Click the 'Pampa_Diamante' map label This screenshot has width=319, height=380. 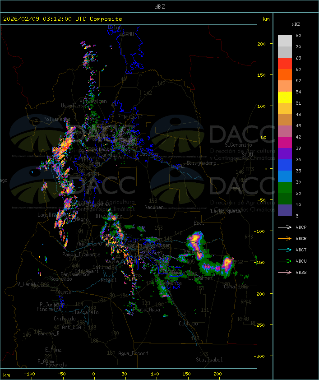coord(81,255)
